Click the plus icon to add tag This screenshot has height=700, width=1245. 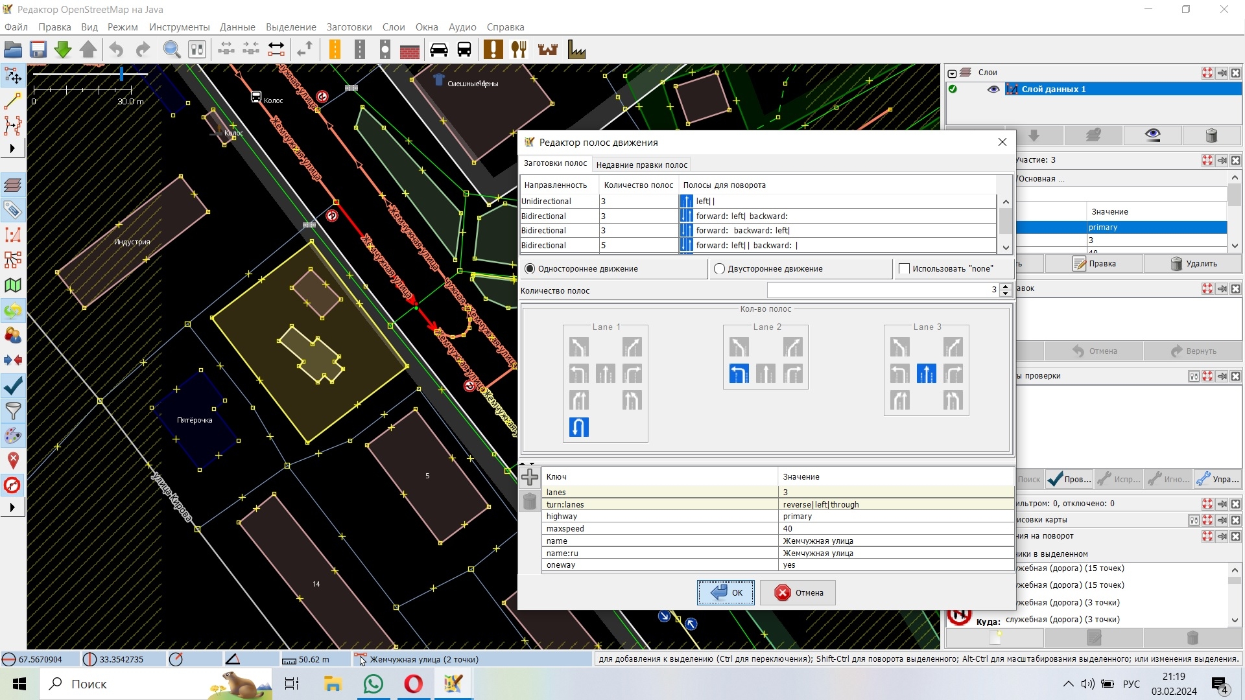[x=530, y=478]
